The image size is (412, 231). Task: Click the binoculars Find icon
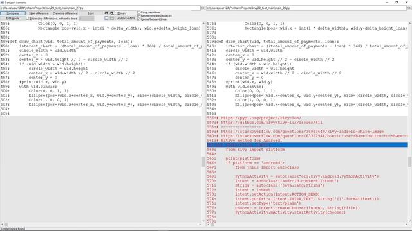106,13
